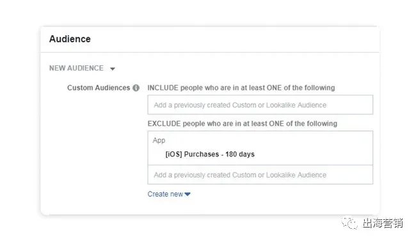The image size is (416, 241).
Task: Click the WeChat logo watermark
Action: [x=349, y=222]
